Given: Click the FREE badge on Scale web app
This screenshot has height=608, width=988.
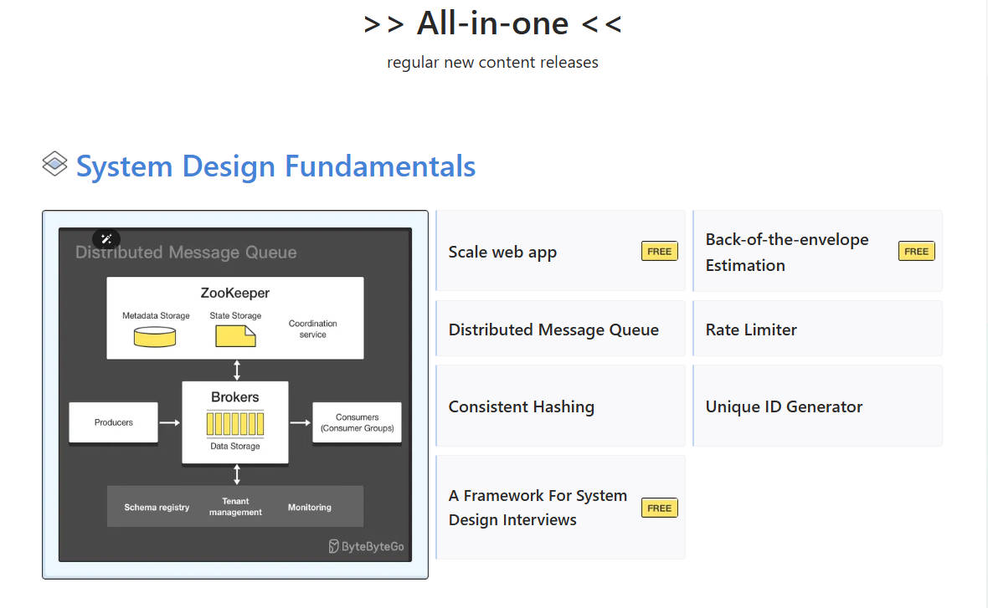Looking at the screenshot, I should coord(659,251).
